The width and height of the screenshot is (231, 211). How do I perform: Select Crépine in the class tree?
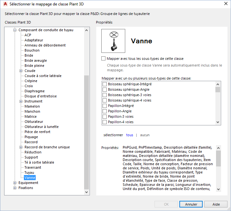tap(31, 81)
